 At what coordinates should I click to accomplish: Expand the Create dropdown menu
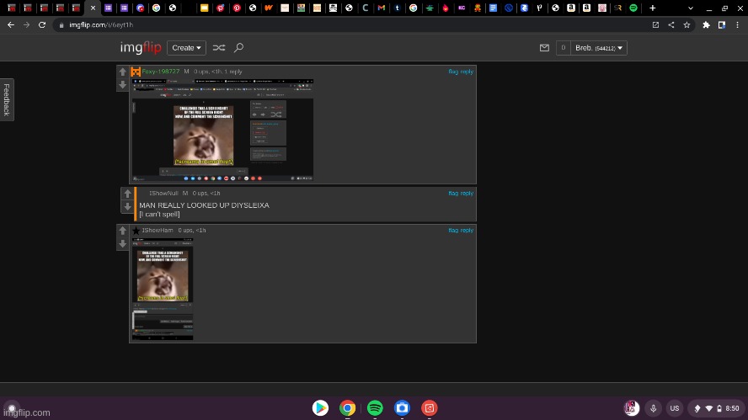coord(186,48)
